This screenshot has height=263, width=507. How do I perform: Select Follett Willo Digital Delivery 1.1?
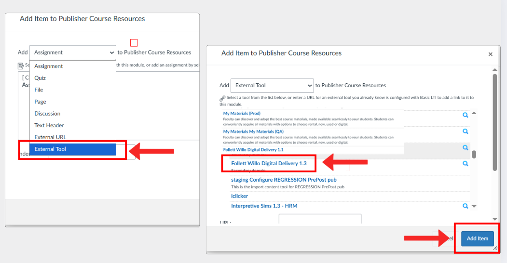(253, 150)
